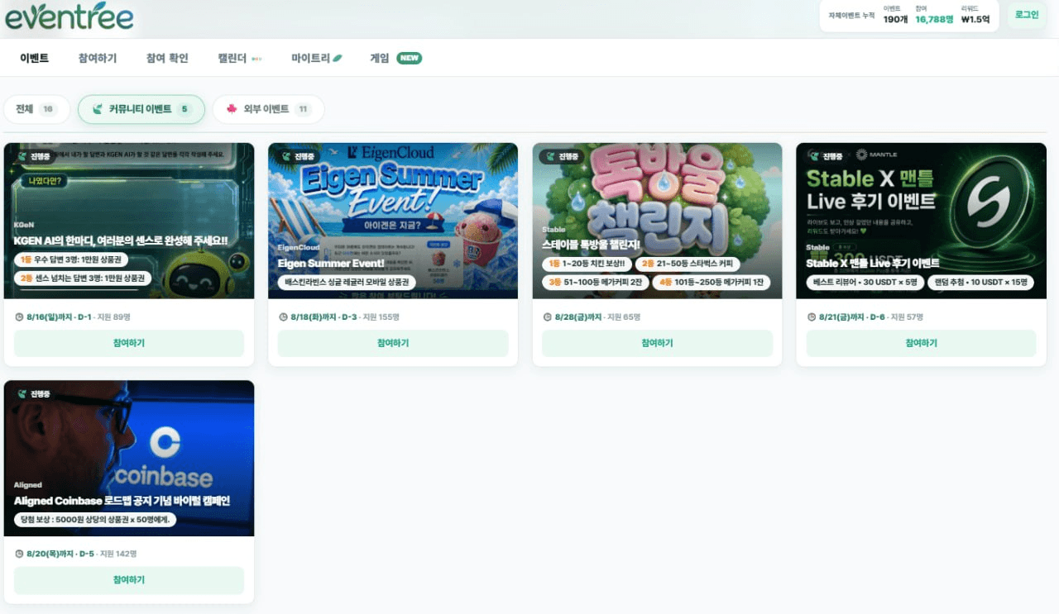The height and width of the screenshot is (614, 1059).
Task: Click the eventree logo
Action: [69, 15]
